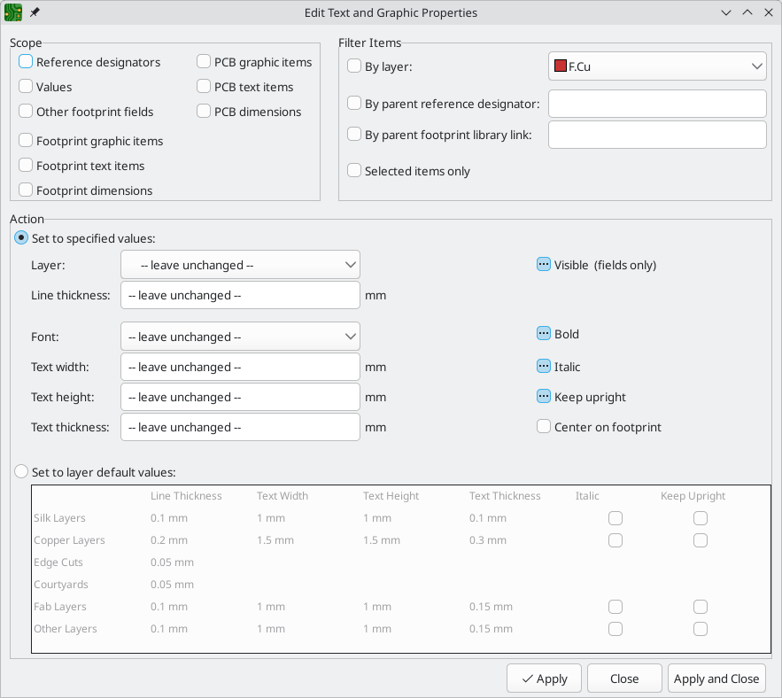Screen dimensions: 782x698
Task: Enable the Reference designators checkbox
Action: coord(26,62)
